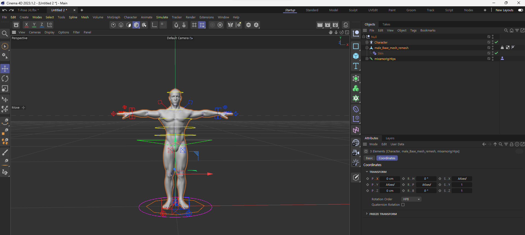Switch to the Sculpt layout tab
The image size is (525, 235).
353,10
